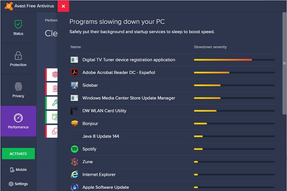287x191 pixels.
Task: Select the Bonjour entry
Action: (x=90, y=123)
